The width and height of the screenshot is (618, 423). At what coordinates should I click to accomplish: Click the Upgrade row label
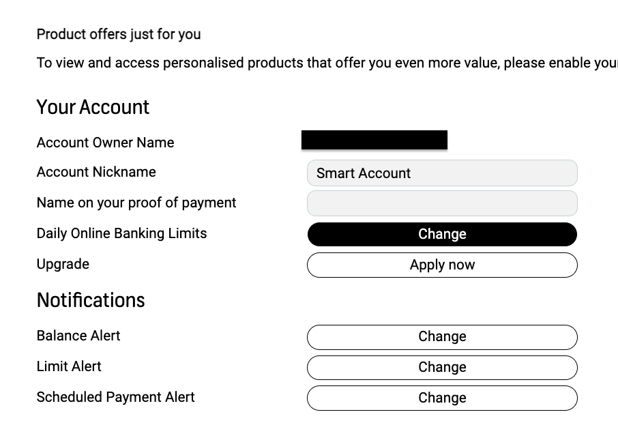tap(62, 264)
